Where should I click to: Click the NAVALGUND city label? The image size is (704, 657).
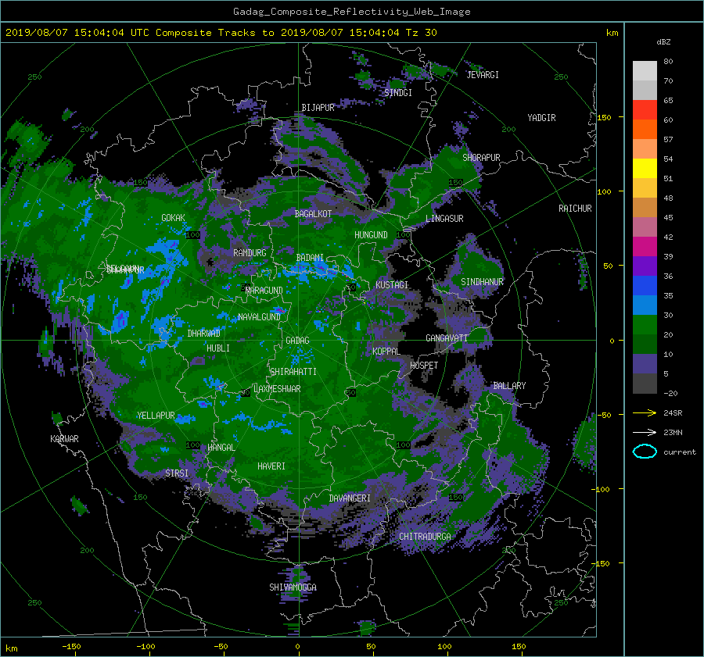(x=259, y=317)
